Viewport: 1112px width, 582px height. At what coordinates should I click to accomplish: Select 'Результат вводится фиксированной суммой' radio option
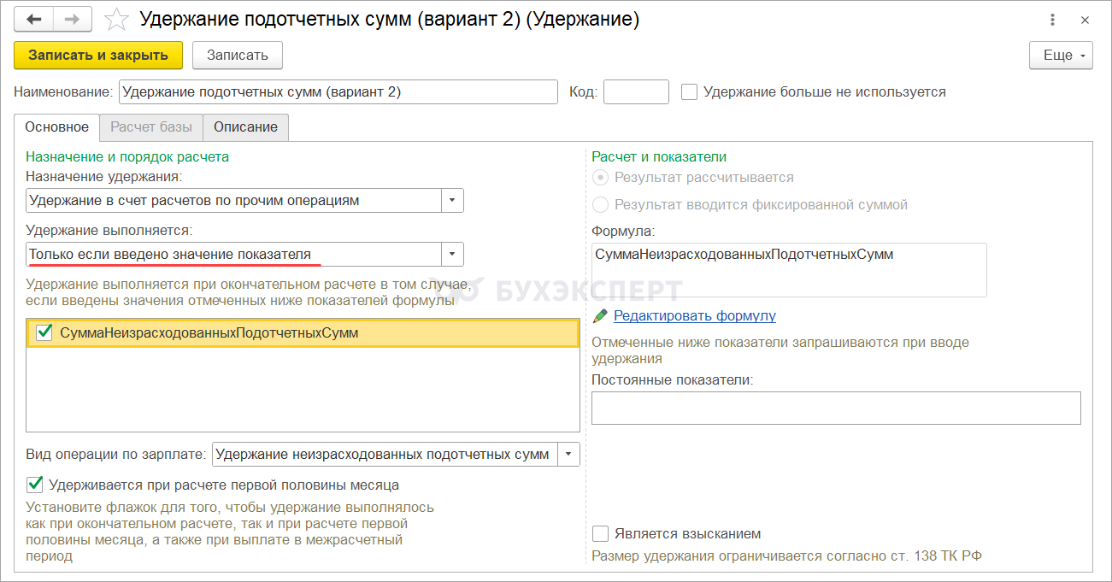click(601, 204)
